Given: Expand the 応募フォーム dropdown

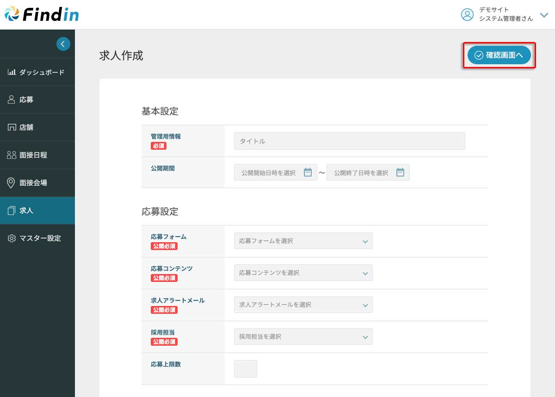Looking at the screenshot, I should pyautogui.click(x=303, y=241).
